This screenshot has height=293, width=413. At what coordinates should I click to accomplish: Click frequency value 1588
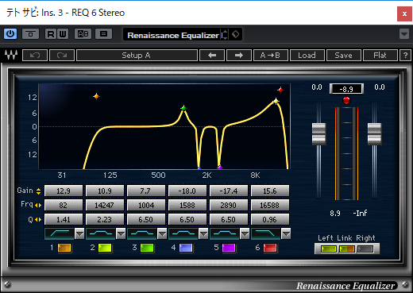tap(187, 205)
